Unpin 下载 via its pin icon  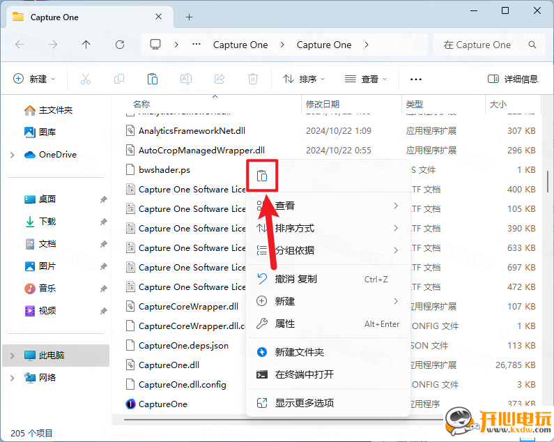103,222
